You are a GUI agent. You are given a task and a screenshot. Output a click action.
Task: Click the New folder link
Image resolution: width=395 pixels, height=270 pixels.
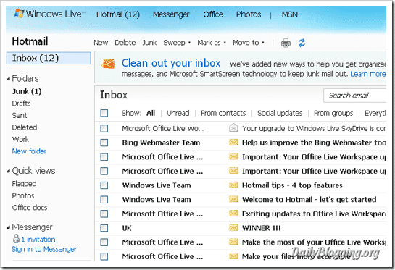[29, 151]
